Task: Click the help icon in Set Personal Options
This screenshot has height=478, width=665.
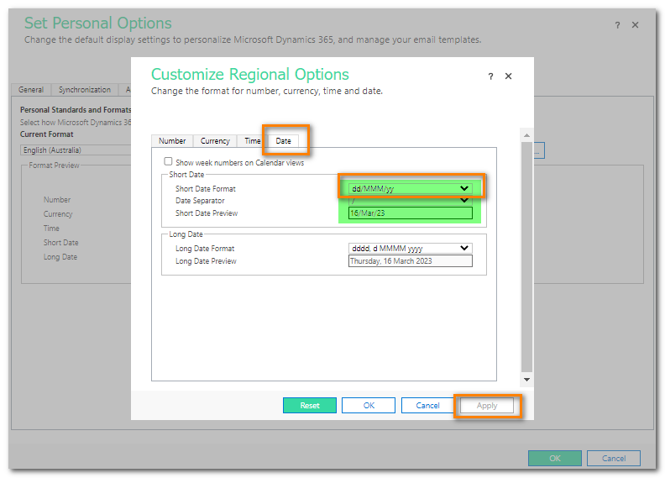Action: (617, 25)
